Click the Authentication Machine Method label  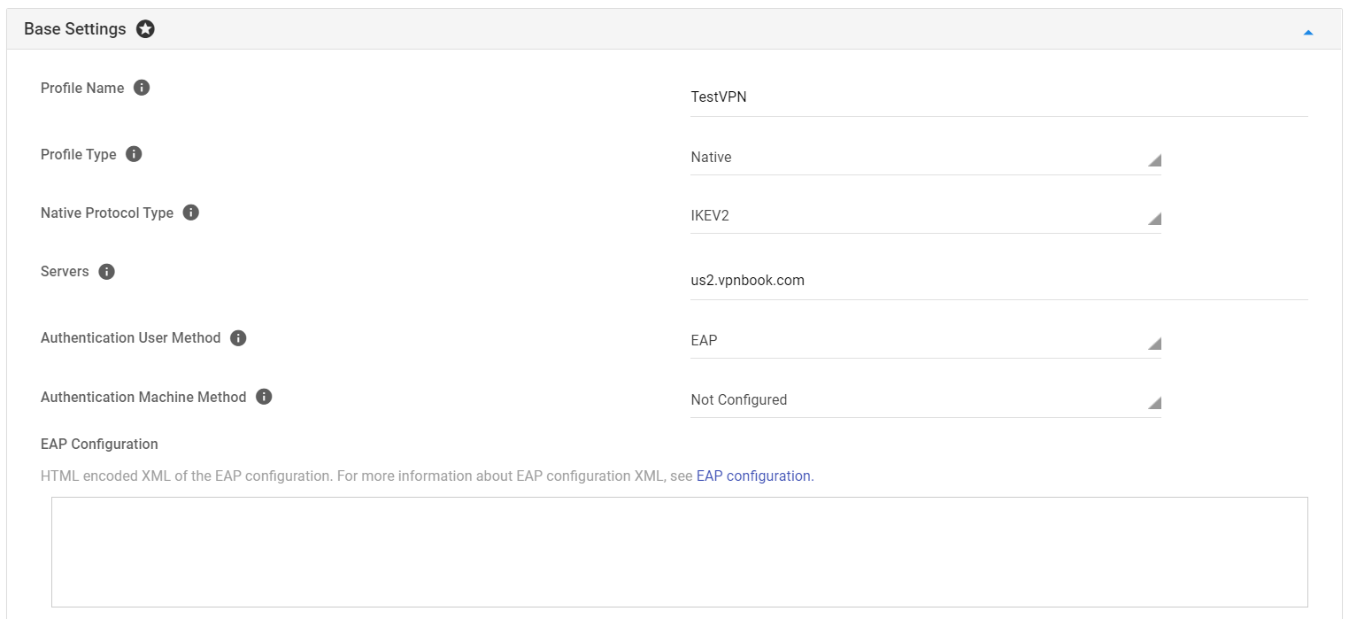point(143,397)
